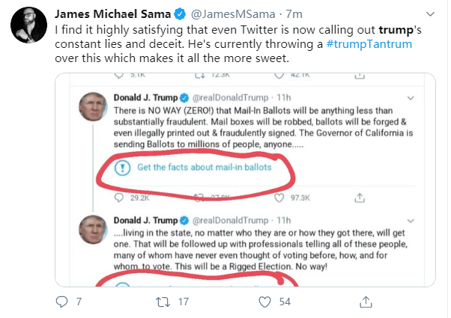Click the fact-check exclamation info icon

[121, 168]
